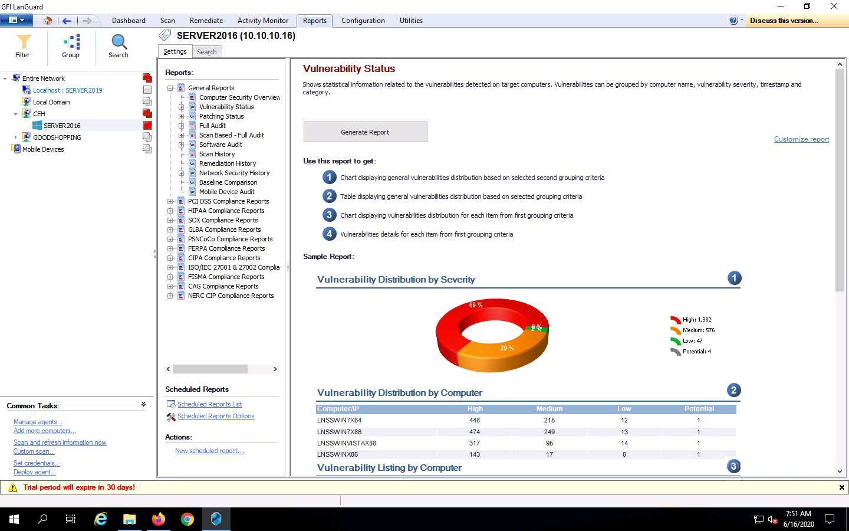
Task: Expand NERC CIP Compliance Reports
Action: 170,296
